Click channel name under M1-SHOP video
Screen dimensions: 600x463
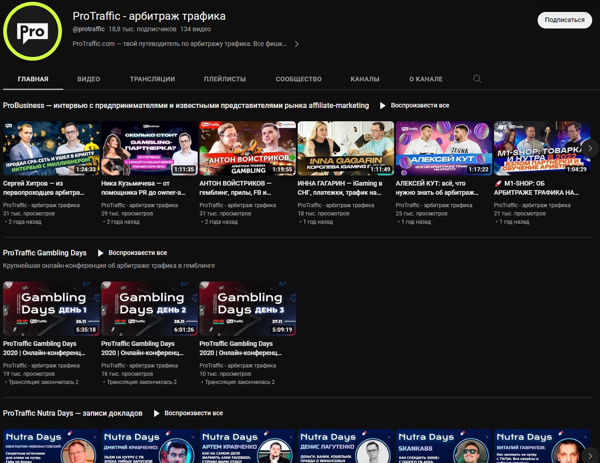click(x=532, y=205)
